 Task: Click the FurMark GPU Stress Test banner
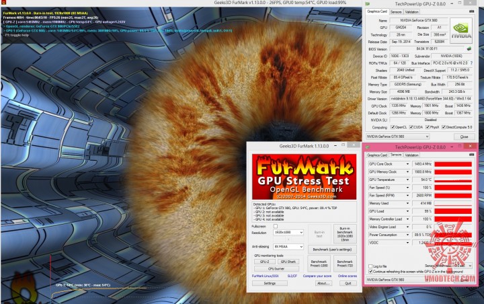(x=304, y=177)
